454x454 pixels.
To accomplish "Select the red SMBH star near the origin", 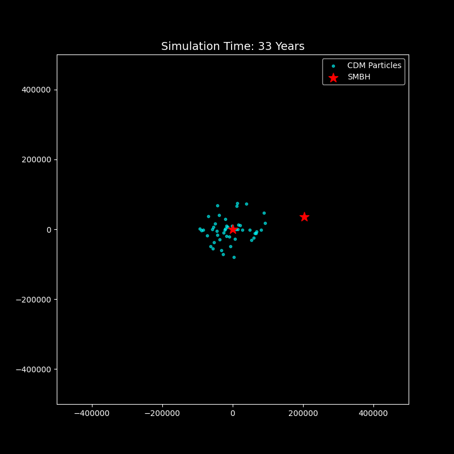I will [233, 230].
